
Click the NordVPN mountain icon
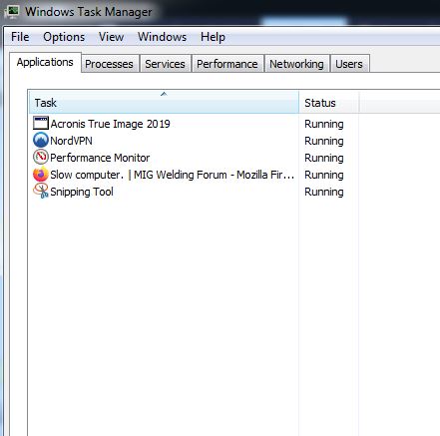(41, 140)
